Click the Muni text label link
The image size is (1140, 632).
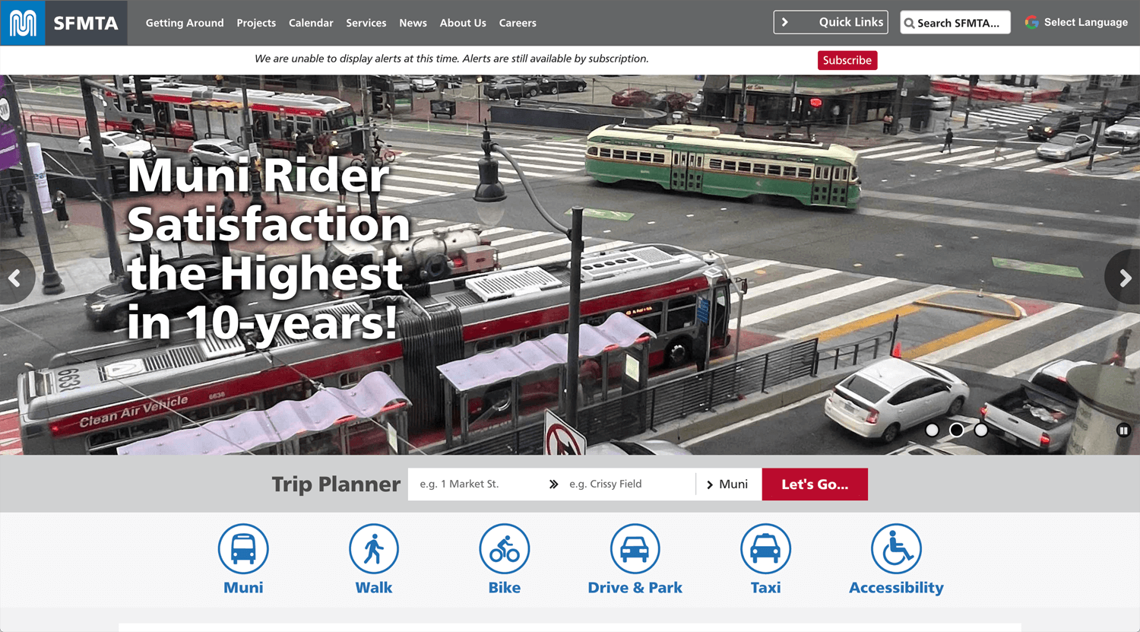[243, 588]
